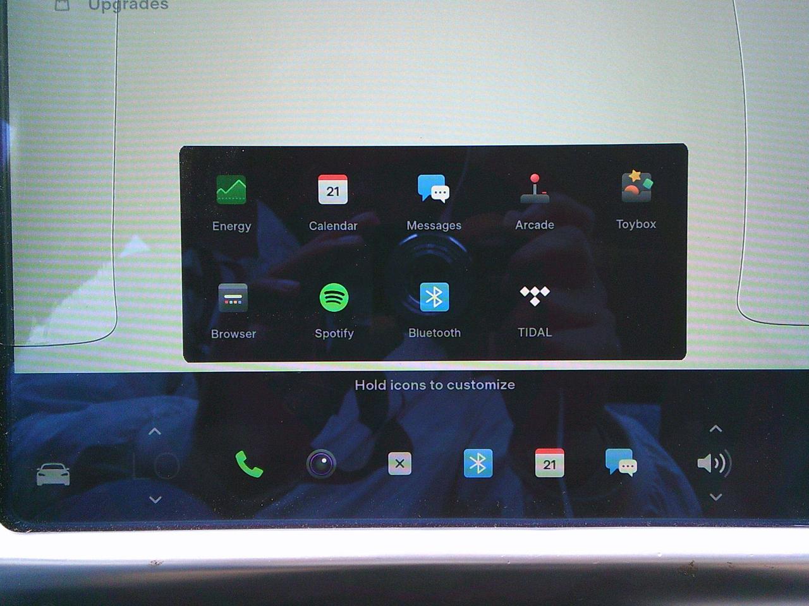Viewport: 809px width, 606px height.
Task: Open vehicle controls via the car icon
Action: click(x=53, y=475)
